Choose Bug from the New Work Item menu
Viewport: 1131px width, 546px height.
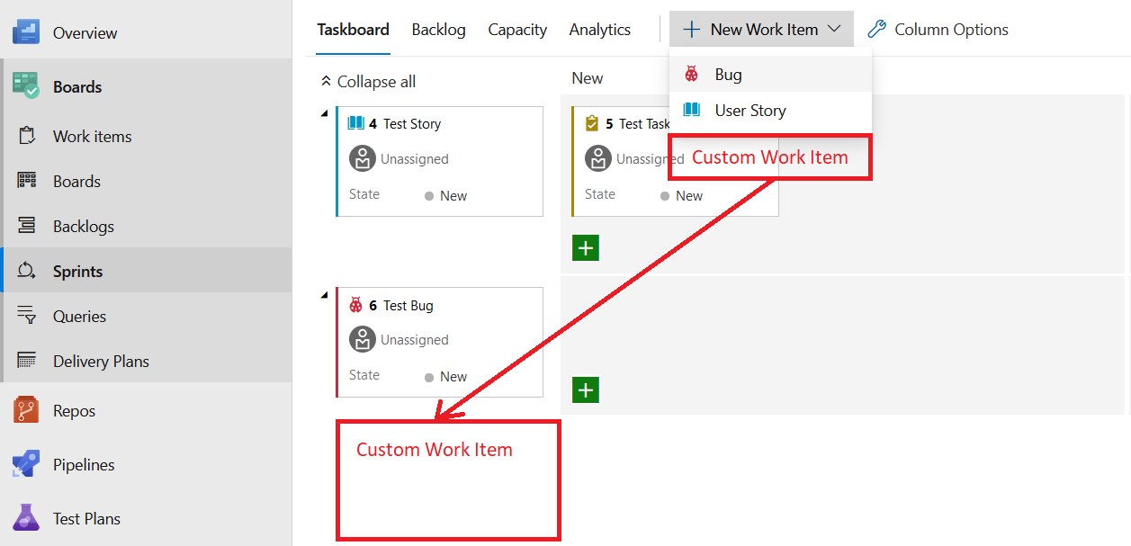click(x=770, y=74)
